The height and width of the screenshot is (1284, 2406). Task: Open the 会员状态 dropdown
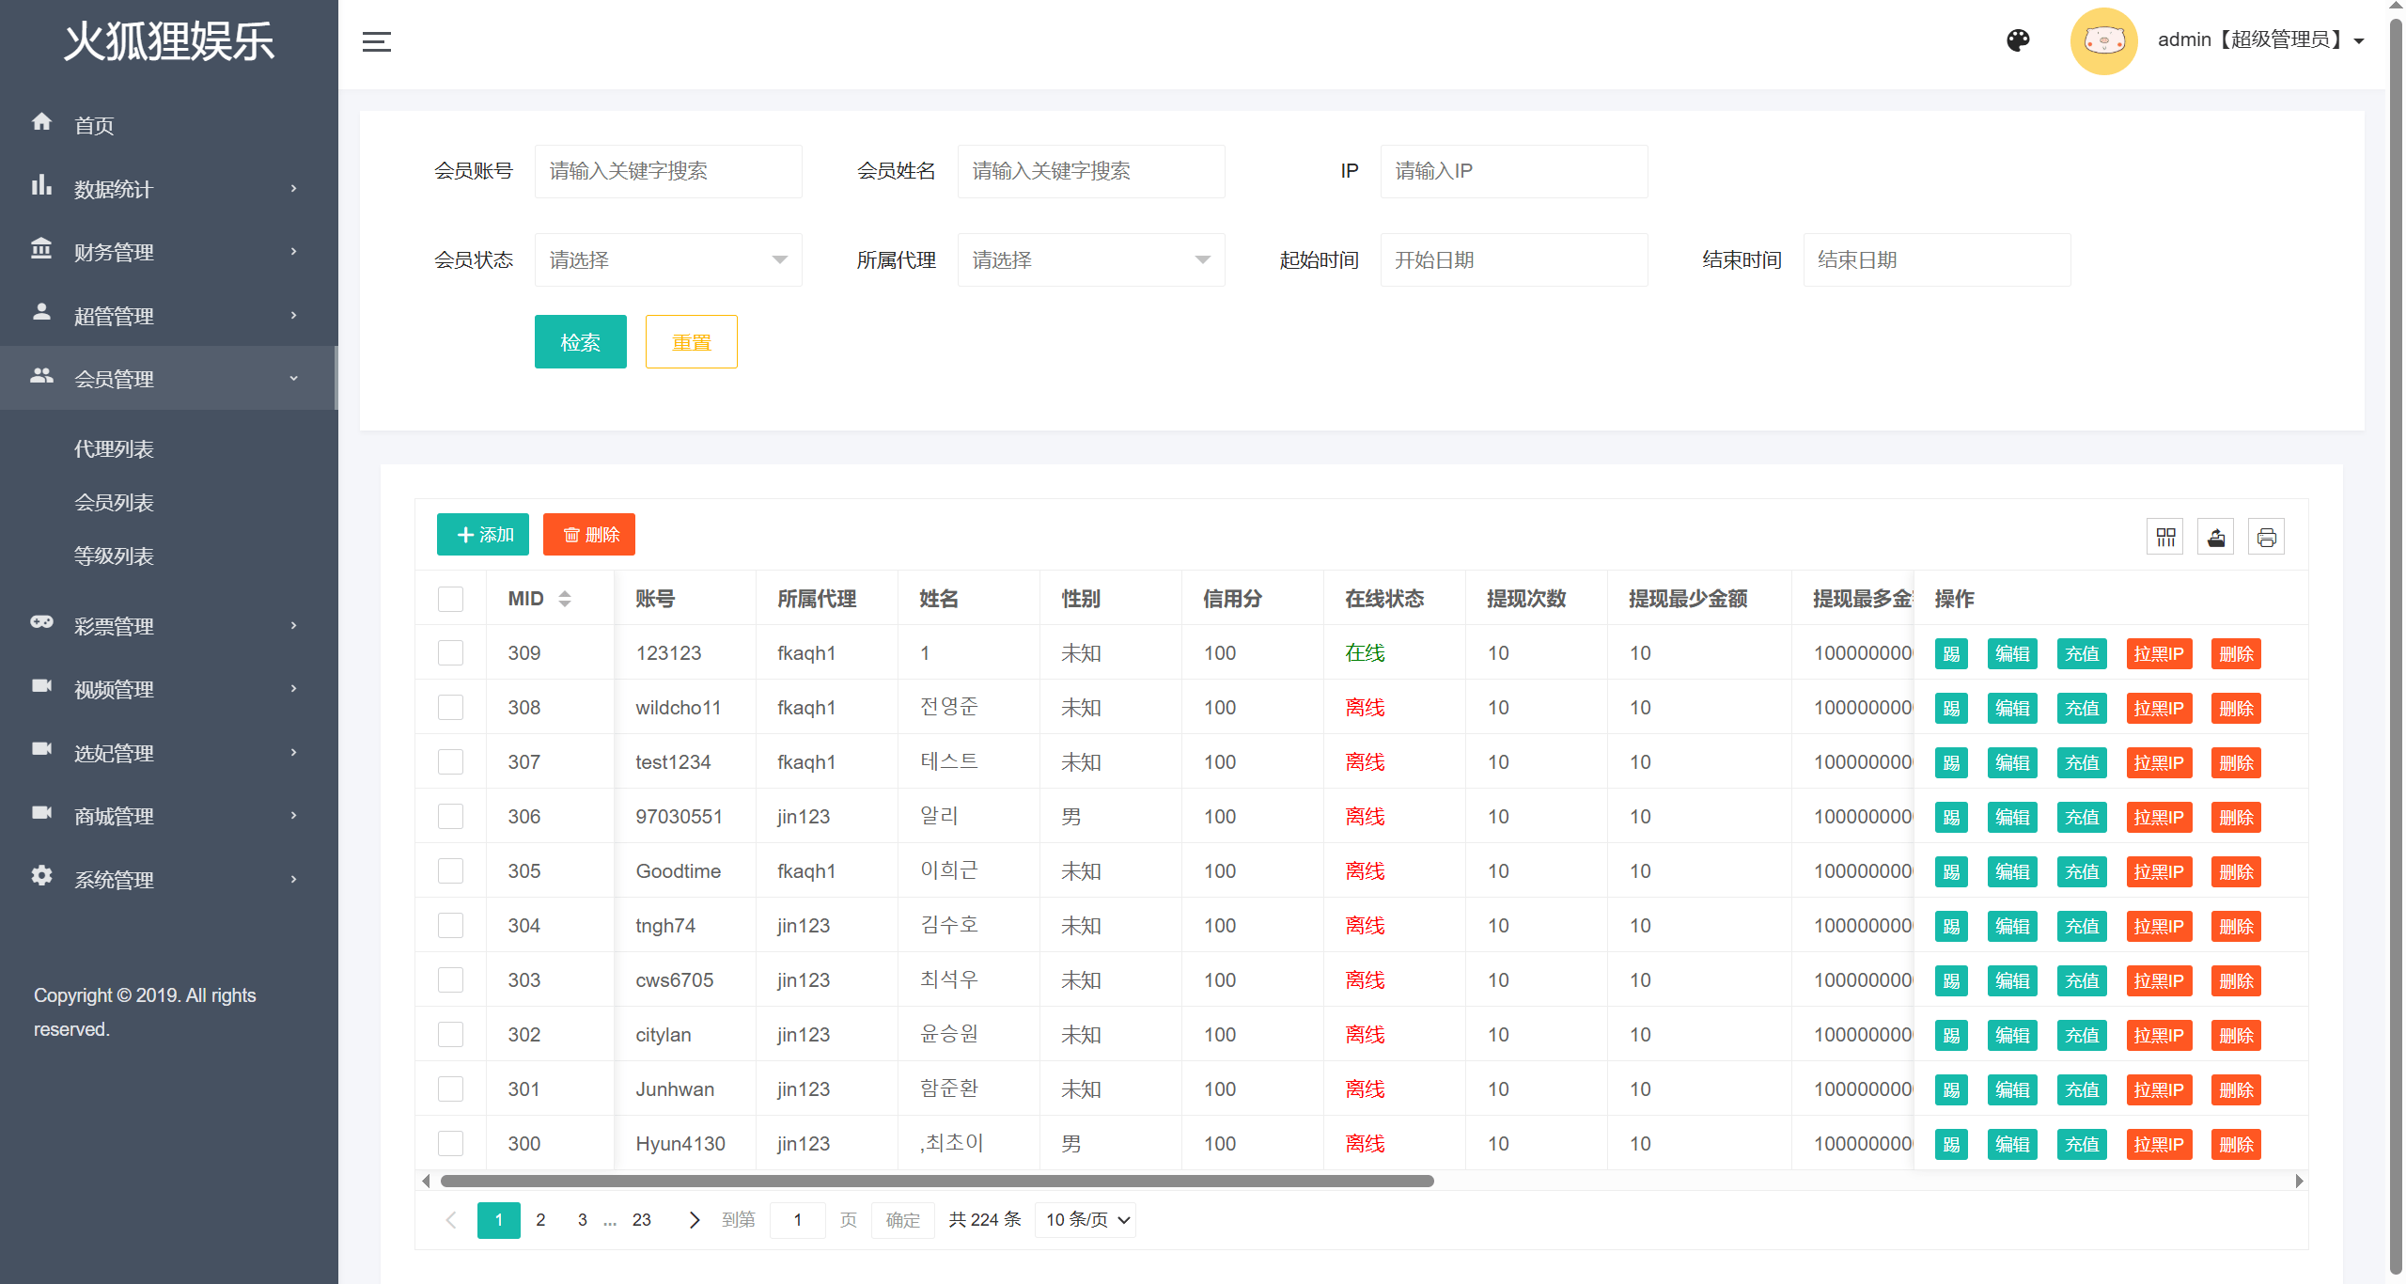tap(668, 260)
